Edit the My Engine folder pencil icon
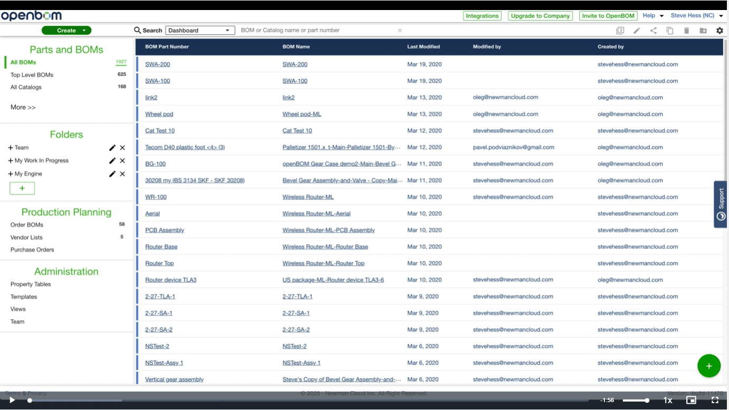 click(x=112, y=174)
